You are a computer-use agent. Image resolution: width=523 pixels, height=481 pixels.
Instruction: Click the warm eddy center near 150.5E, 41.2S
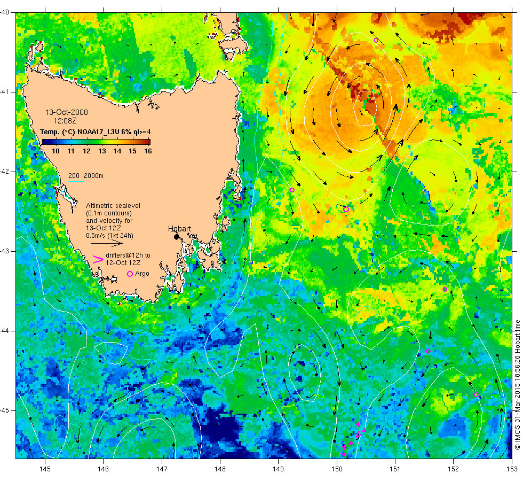[366, 107]
